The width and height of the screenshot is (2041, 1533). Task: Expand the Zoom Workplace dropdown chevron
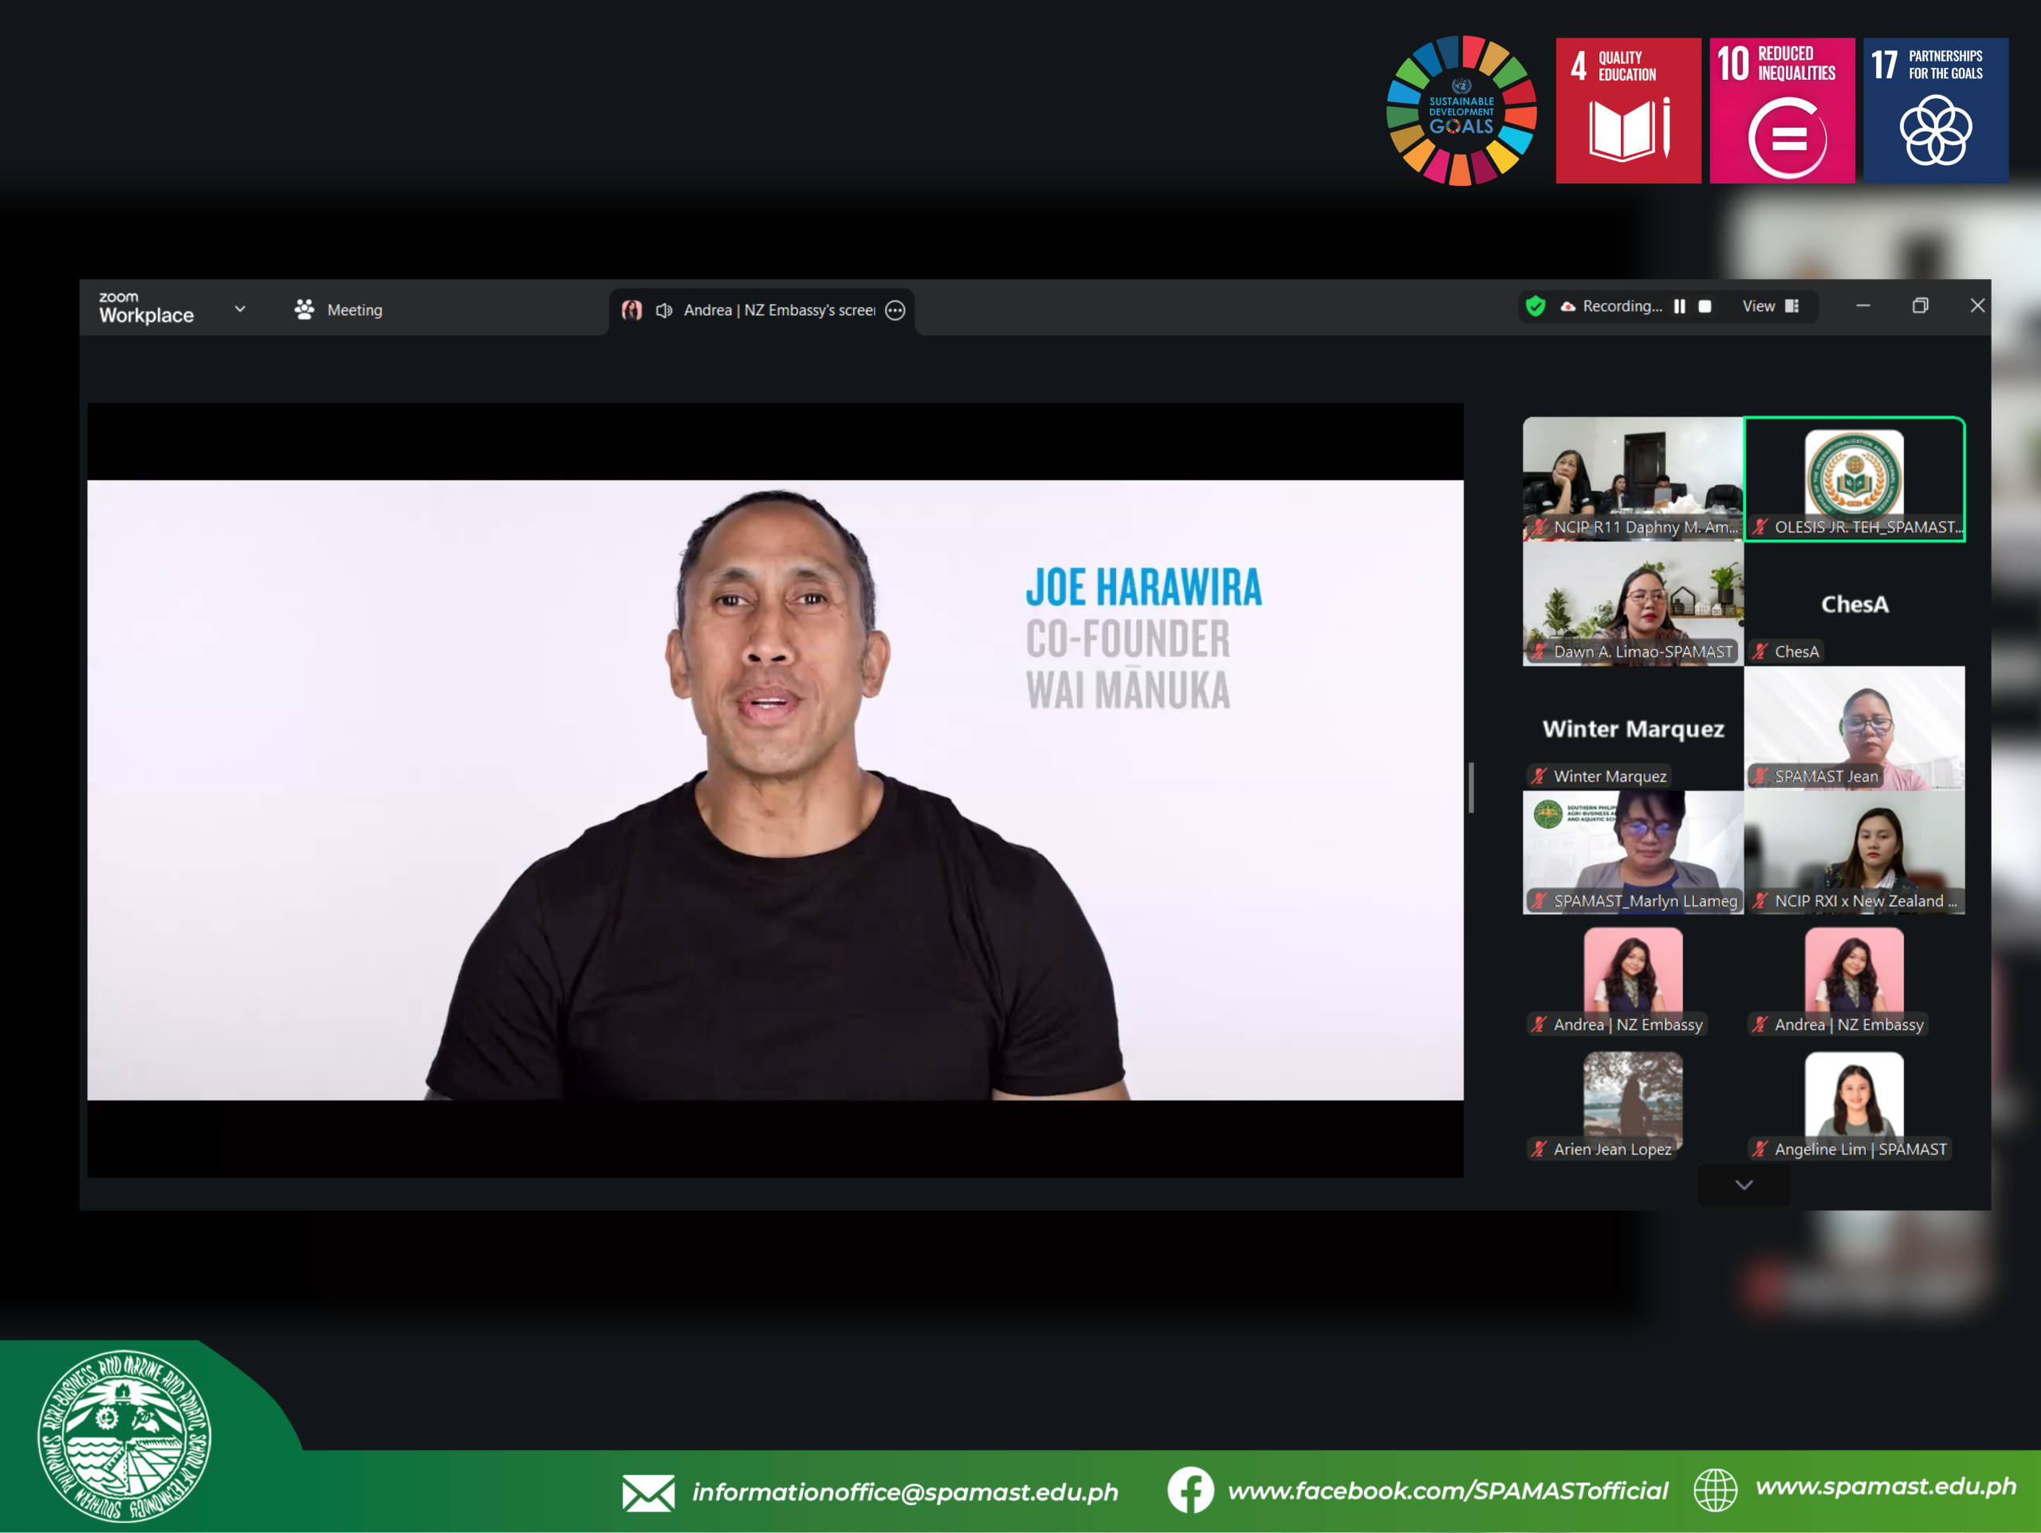coord(240,309)
